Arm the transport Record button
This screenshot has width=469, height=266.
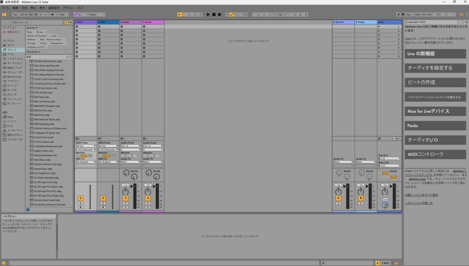tap(219, 14)
